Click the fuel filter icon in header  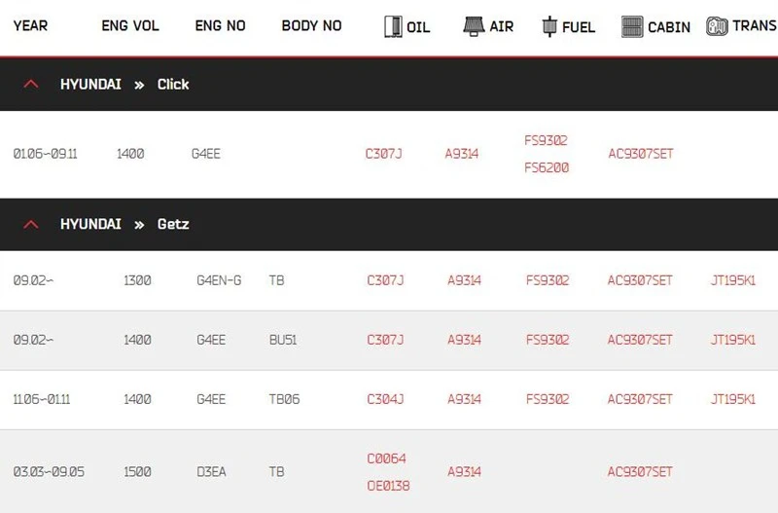(549, 26)
